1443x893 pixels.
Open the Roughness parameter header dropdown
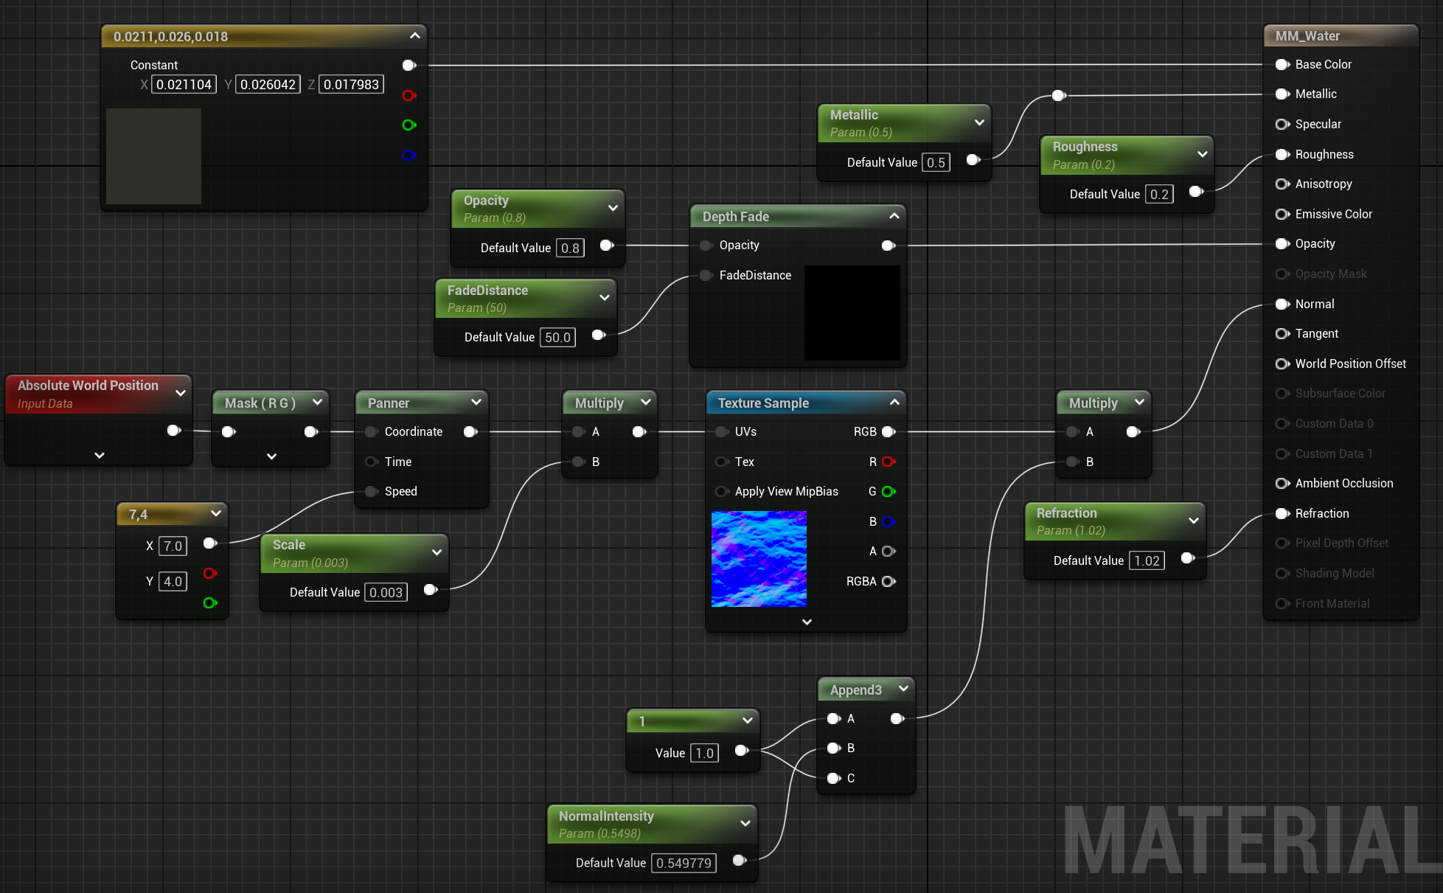1202,153
